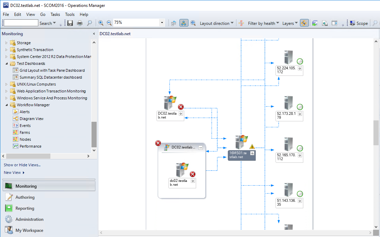Switch to the Authoring workspace
The width and height of the screenshot is (380, 237).
click(25, 197)
